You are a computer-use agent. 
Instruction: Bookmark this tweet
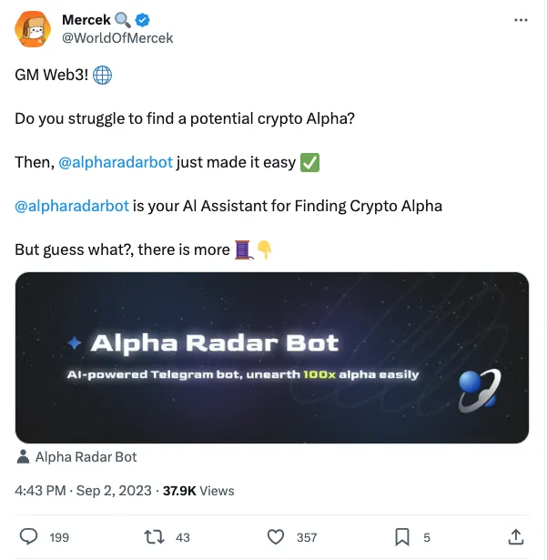click(x=402, y=536)
